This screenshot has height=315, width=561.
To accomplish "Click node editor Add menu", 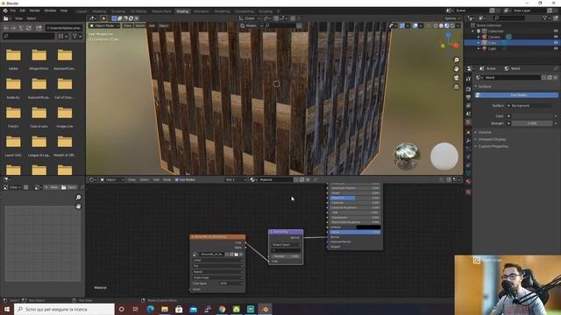I will 156,179.
